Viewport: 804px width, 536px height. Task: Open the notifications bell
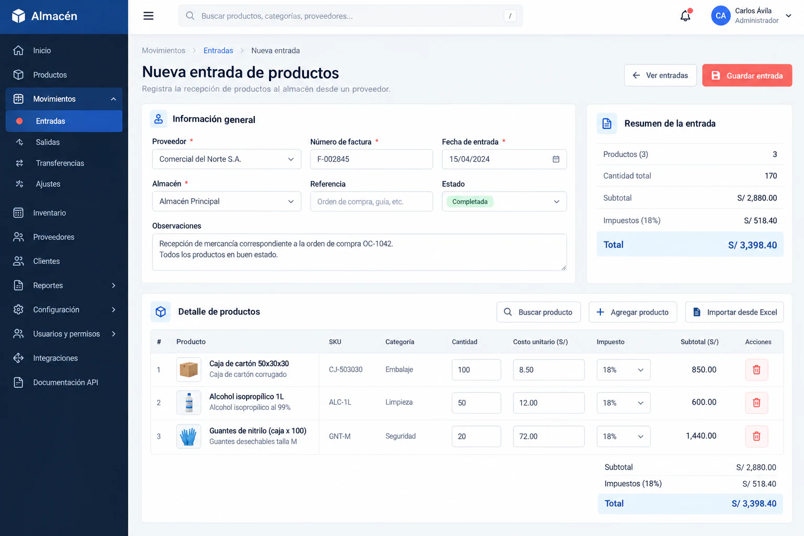[x=685, y=16]
